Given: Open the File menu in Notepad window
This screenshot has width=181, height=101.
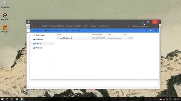Looking at the screenshot, I should [x=29, y=25].
